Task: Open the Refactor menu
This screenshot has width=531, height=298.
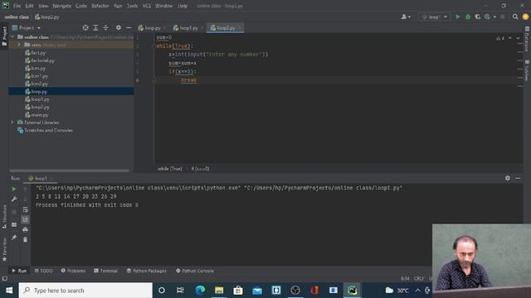Action: click(100, 6)
